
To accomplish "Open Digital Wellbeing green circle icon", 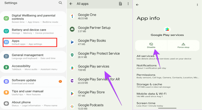I will coord(6,18).
